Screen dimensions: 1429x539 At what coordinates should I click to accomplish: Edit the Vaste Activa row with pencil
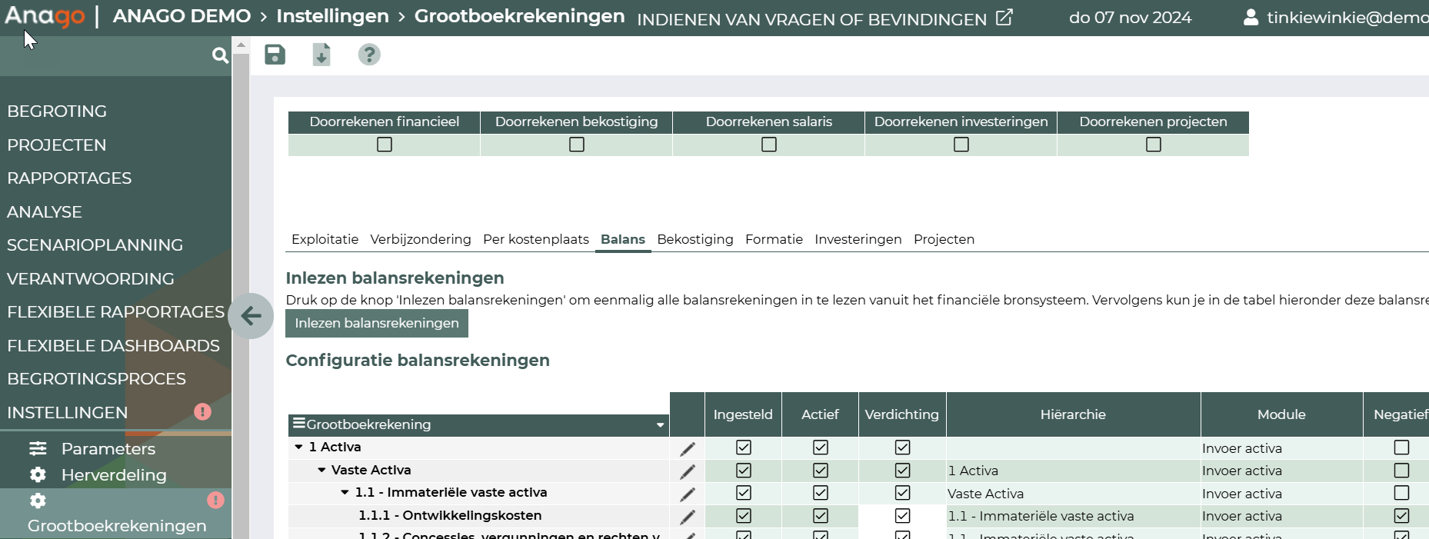688,471
